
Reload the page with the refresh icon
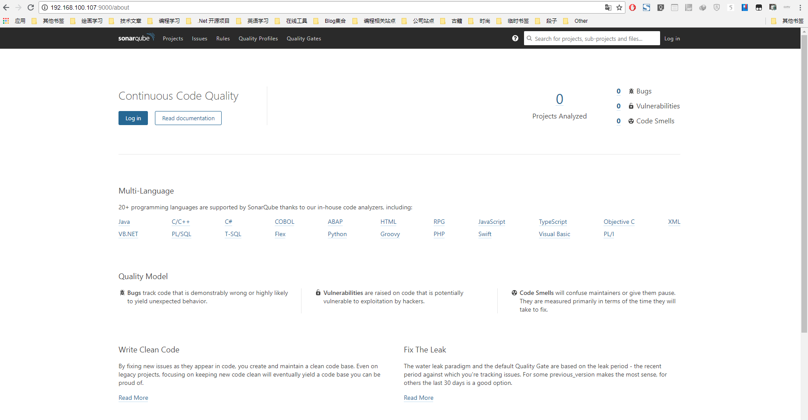pyautogui.click(x=31, y=7)
